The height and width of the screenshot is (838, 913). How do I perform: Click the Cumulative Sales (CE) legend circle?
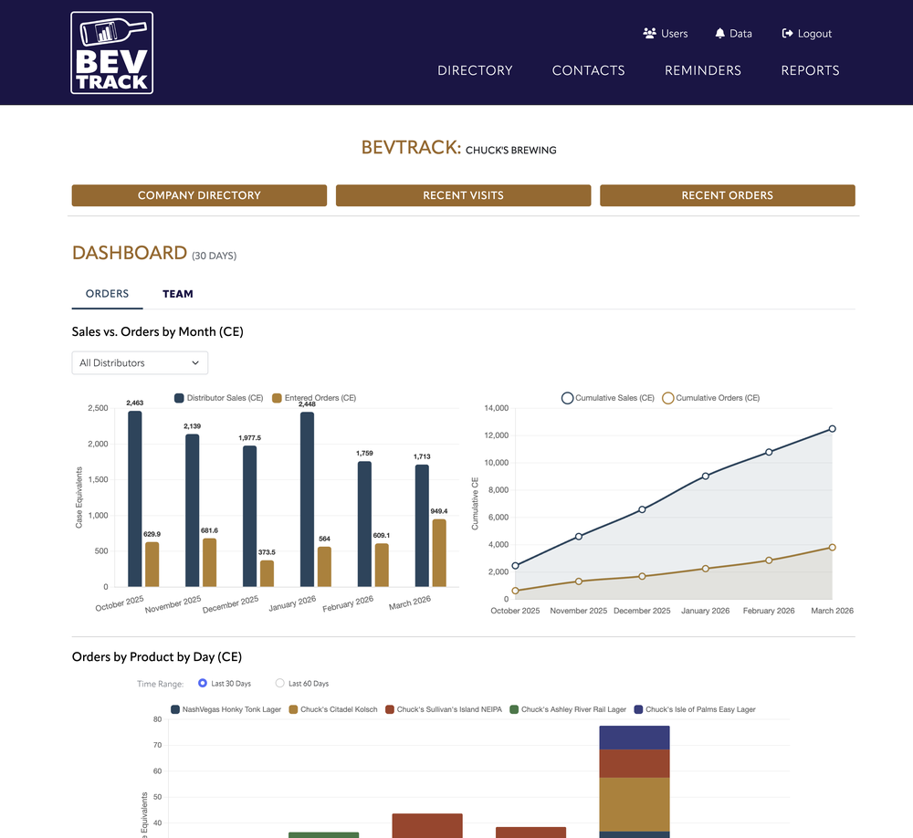tap(567, 397)
